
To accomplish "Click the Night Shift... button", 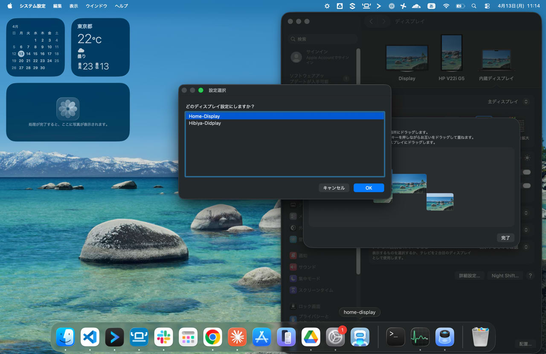I will [x=505, y=276].
